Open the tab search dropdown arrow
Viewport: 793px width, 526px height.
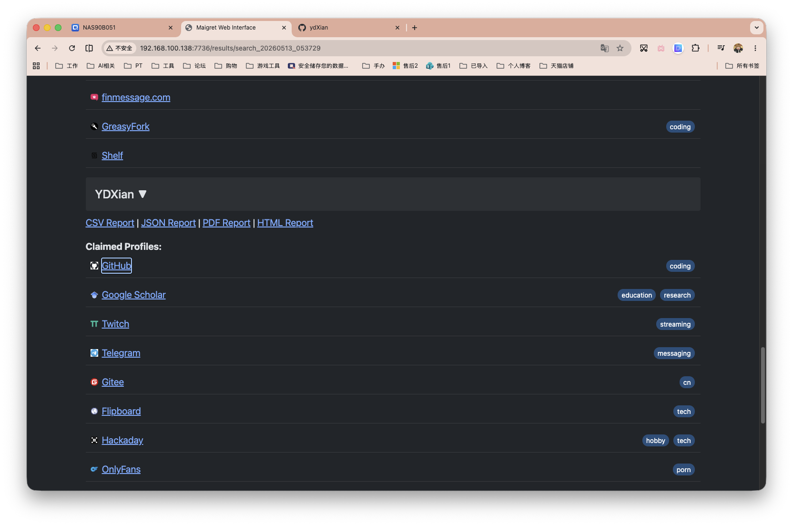point(757,28)
